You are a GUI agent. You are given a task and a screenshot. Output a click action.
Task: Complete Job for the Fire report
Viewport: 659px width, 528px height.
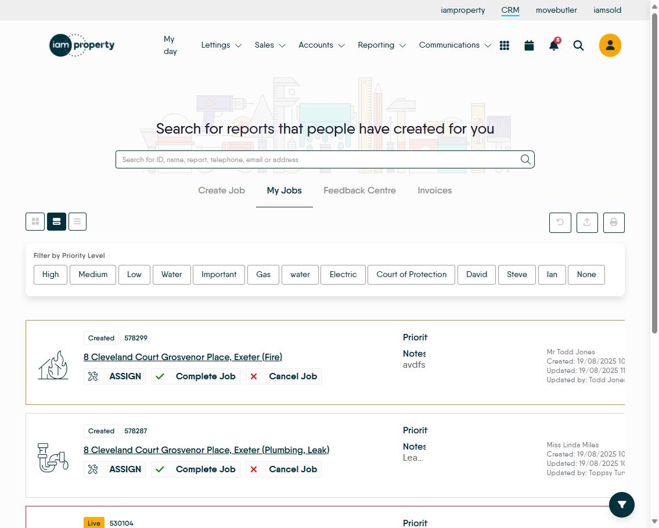196,376
